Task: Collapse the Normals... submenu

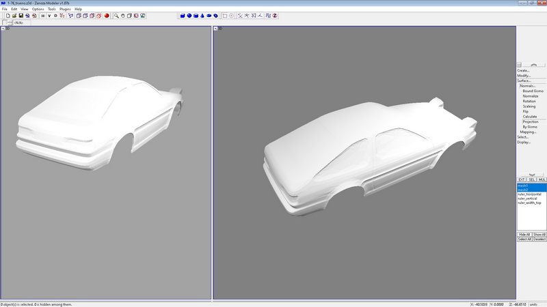Action: pyautogui.click(x=526, y=86)
